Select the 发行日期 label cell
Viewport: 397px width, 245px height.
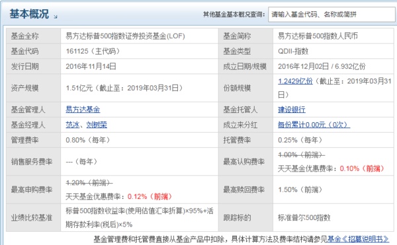tap(34, 67)
